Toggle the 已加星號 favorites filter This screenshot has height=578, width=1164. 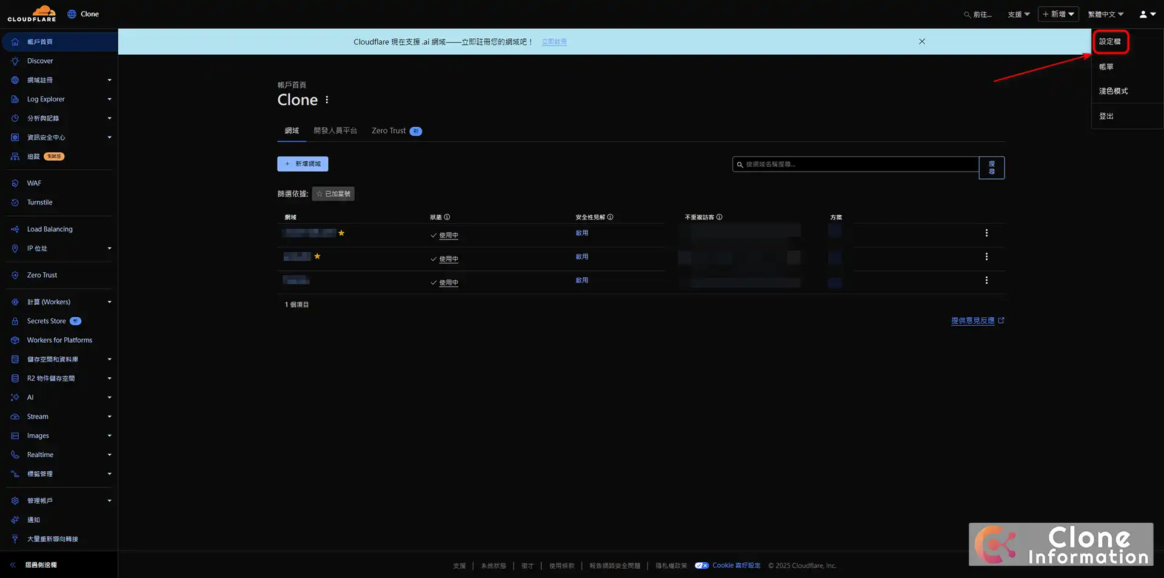click(x=333, y=193)
